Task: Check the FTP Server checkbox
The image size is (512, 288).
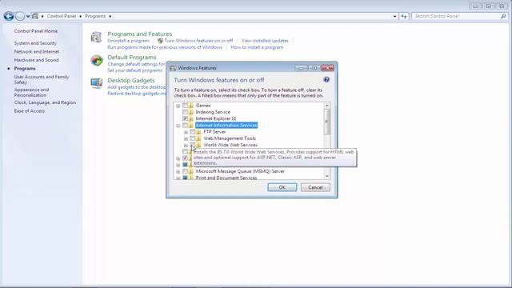Action: pyautogui.click(x=193, y=131)
